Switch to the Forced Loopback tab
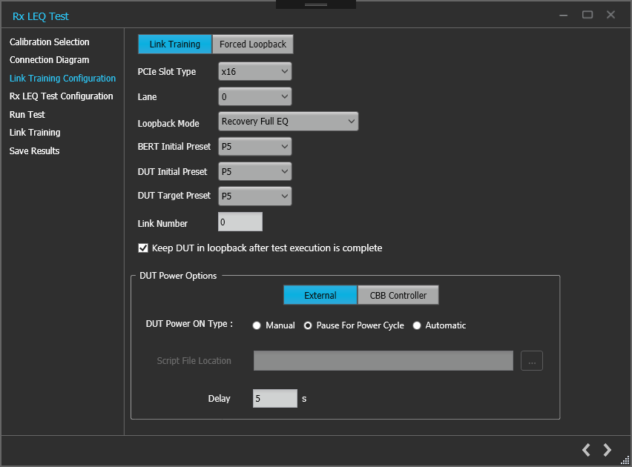Image resolution: width=632 pixels, height=467 pixels. point(253,44)
